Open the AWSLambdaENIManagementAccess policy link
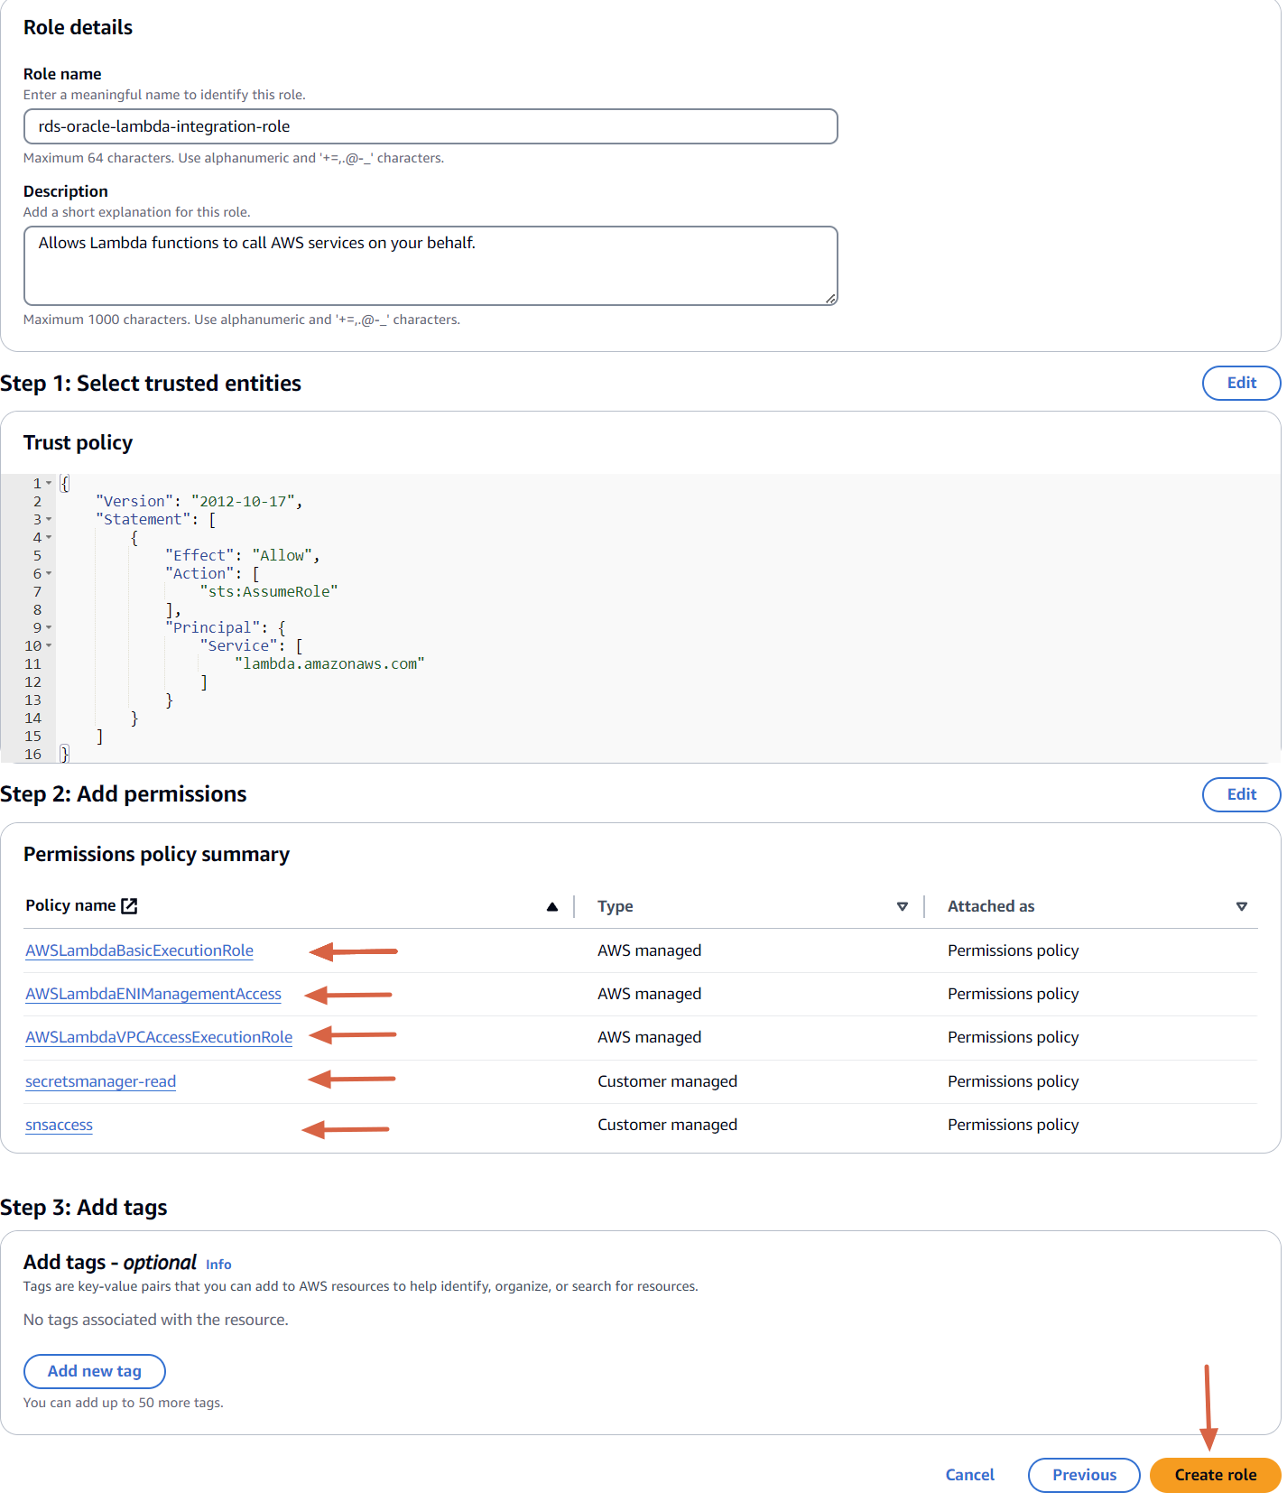1287x1511 pixels. click(x=153, y=994)
